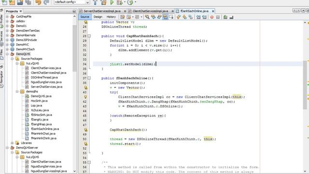
Task: Open the Projects panel tab
Action: pyautogui.click(x=14, y=11)
